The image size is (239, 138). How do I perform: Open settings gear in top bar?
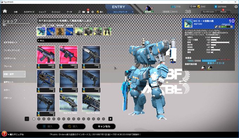(x=92, y=12)
